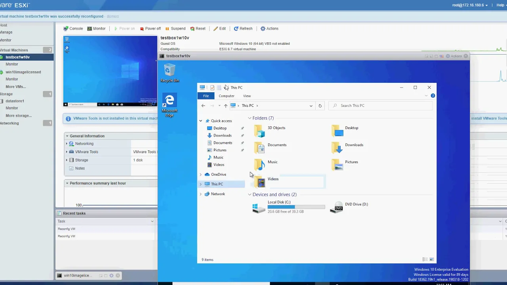
Task: Click the Explorer up-one-level arrow
Action: (x=225, y=106)
